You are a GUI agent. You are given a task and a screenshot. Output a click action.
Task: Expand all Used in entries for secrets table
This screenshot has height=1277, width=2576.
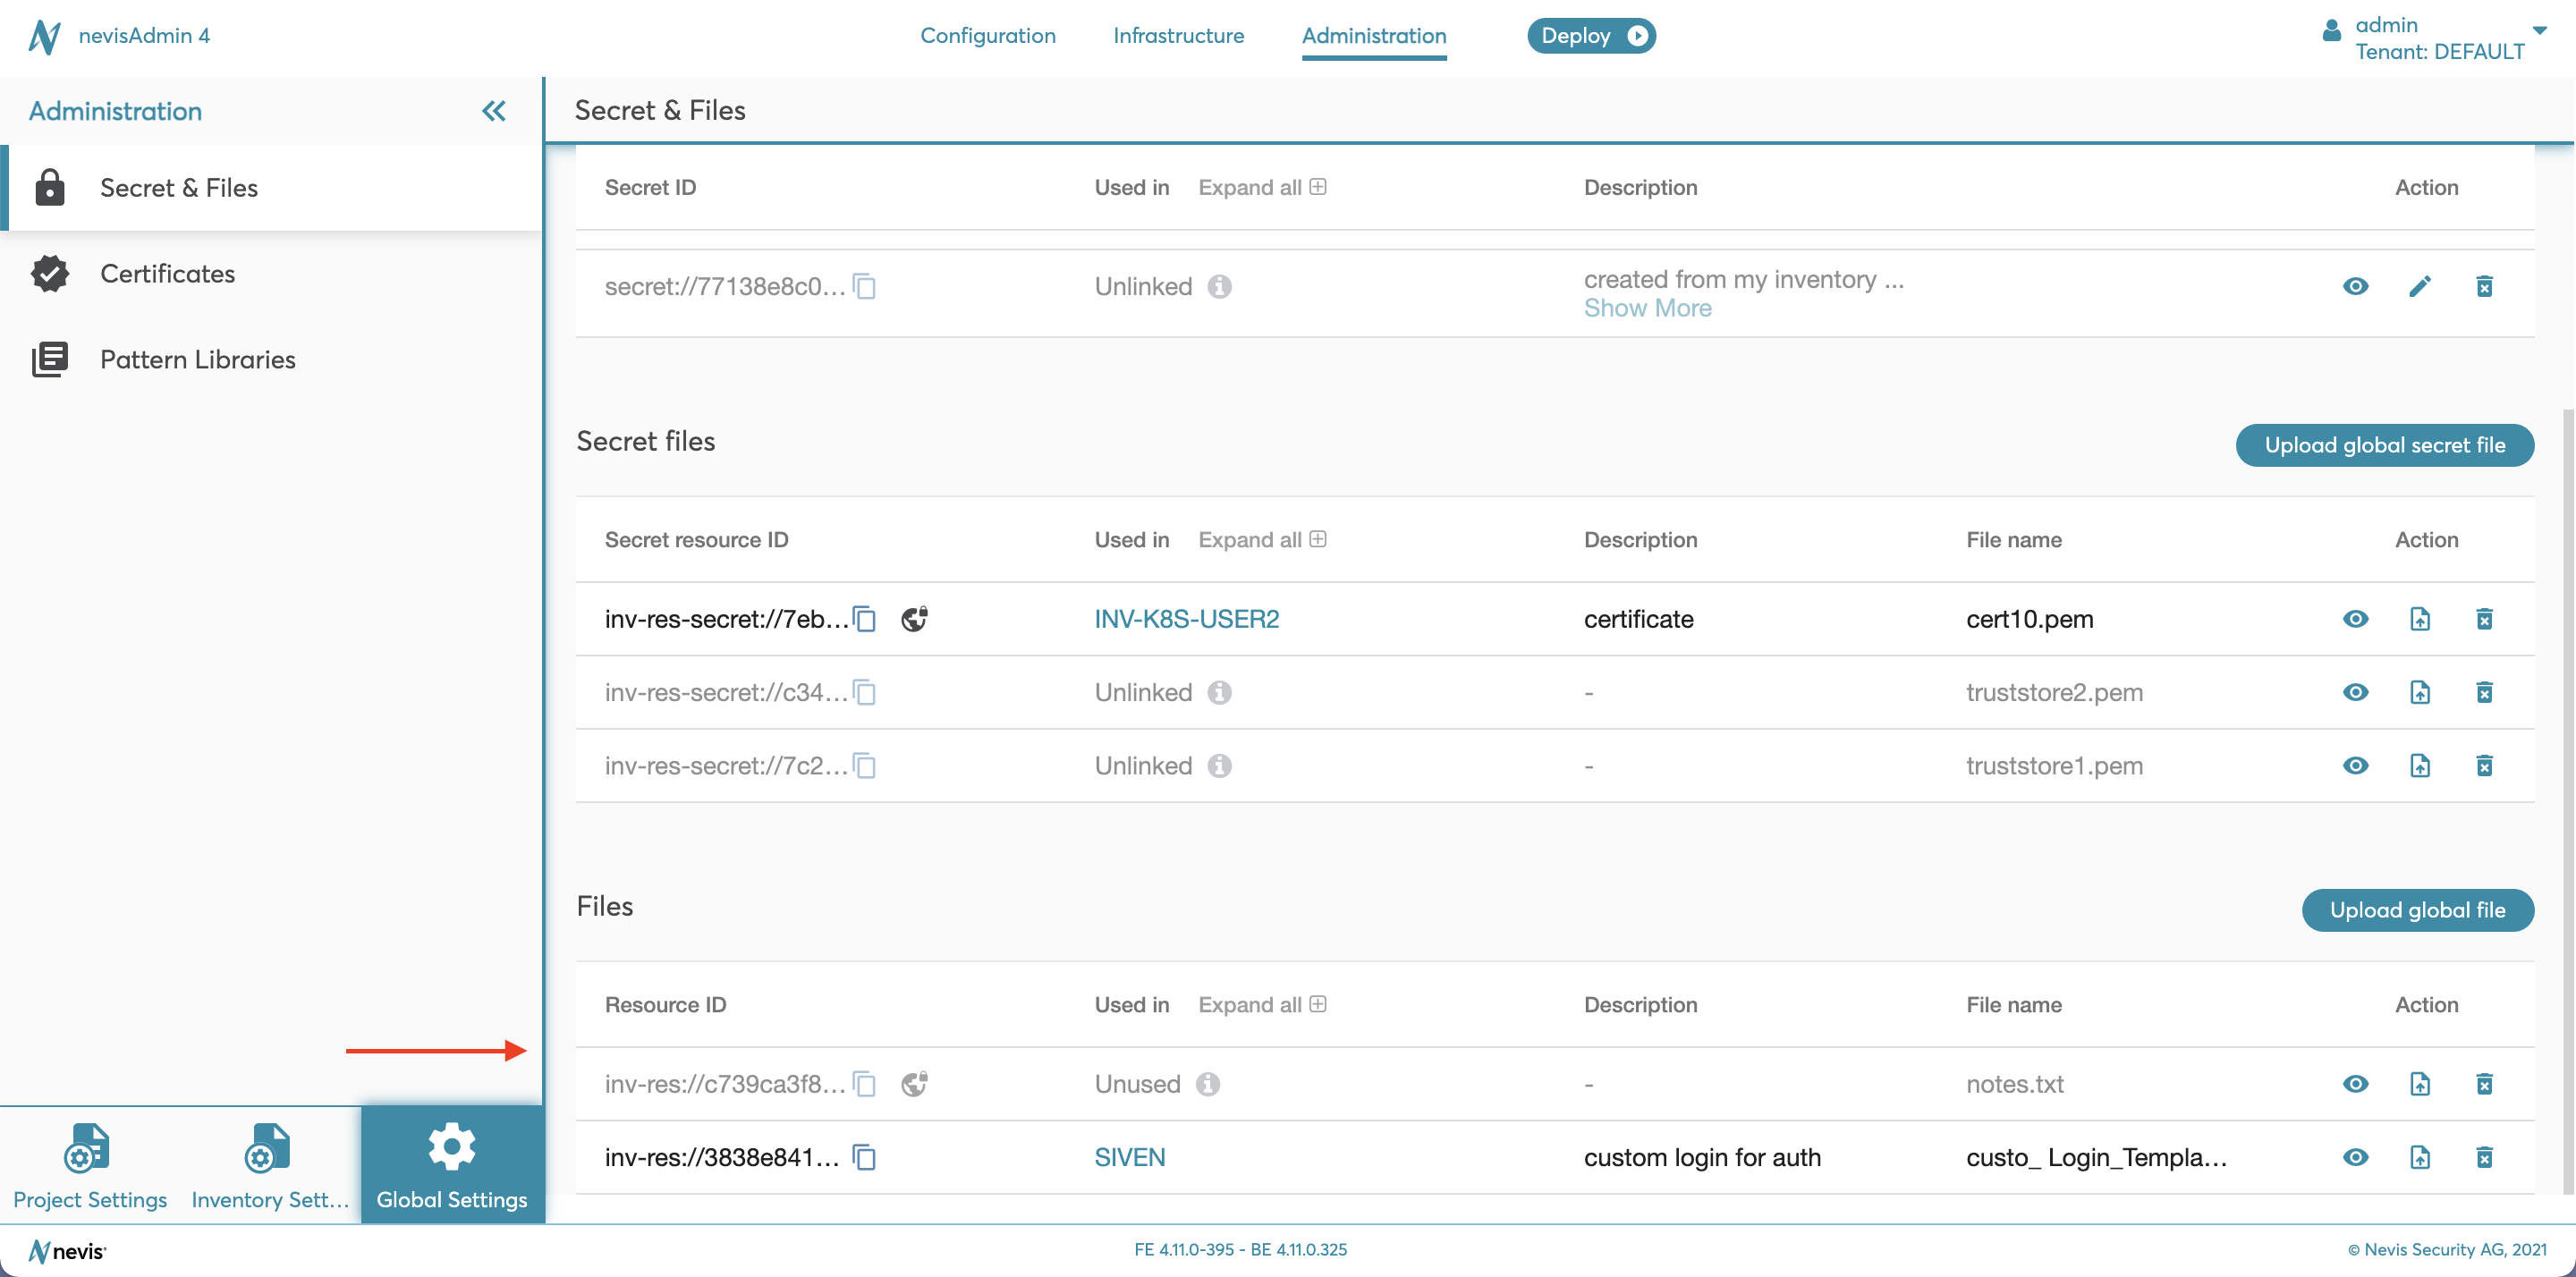pos(1262,188)
